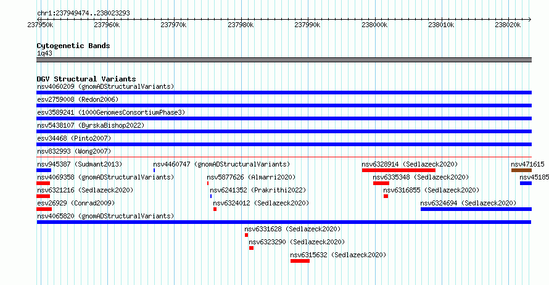Open the nsv4460747 (gnomADStructuralVariants) label

point(221,164)
